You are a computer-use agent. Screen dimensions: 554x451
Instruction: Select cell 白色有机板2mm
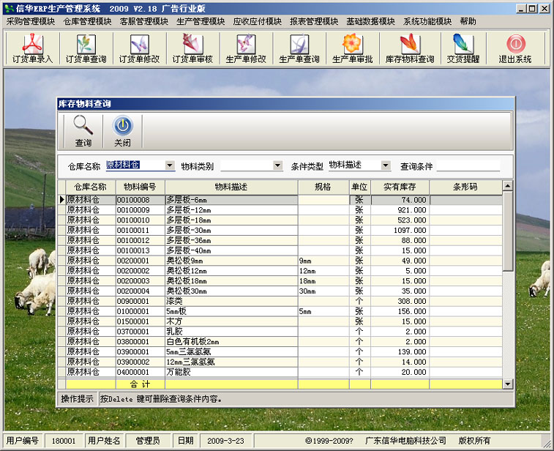[231, 342]
